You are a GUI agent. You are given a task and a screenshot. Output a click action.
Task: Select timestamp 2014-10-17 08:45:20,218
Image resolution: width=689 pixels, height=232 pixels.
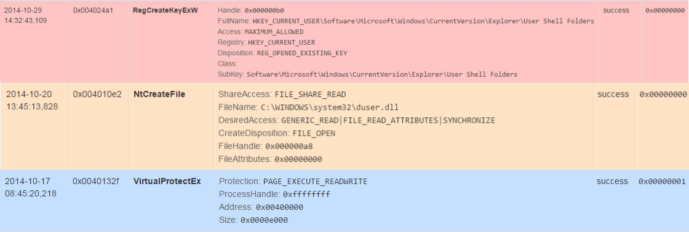click(x=31, y=186)
